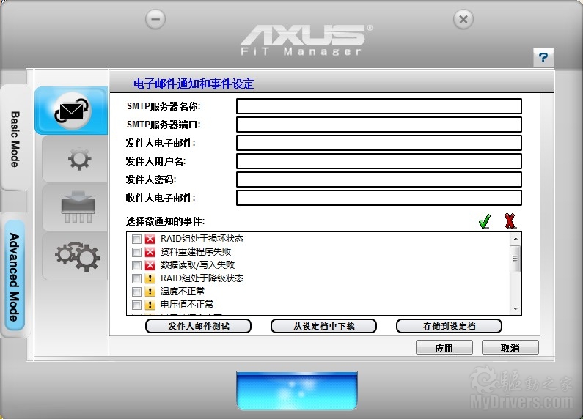The width and height of the screenshot is (583, 419).
Task: Toggle the RAID组处于降级状态 checkbox
Action: pyautogui.click(x=136, y=278)
